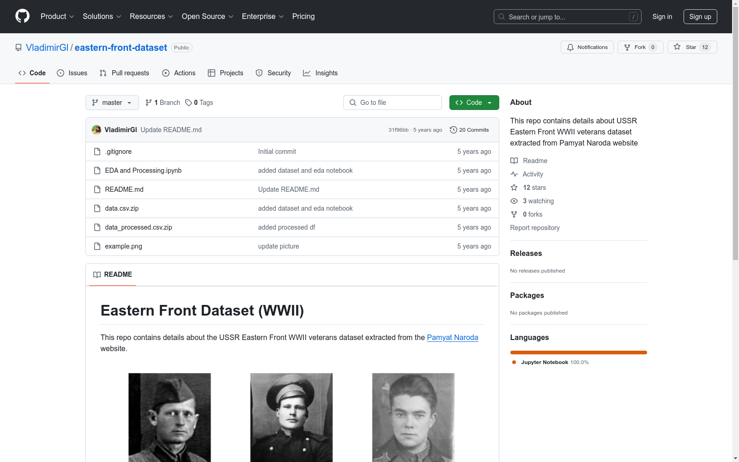Screen dimensions: 739x462
Task: Open the VladimirGl owner profile link
Action: [x=47, y=48]
